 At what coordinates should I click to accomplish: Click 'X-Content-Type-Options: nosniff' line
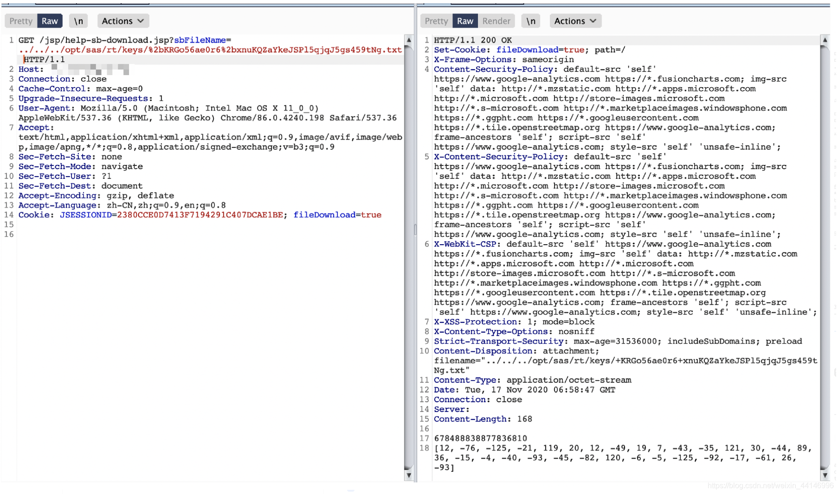coord(514,332)
